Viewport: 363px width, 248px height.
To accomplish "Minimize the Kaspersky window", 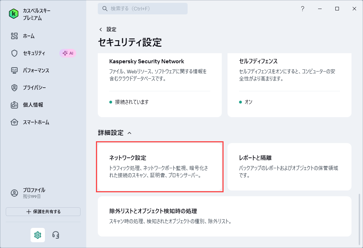I will coord(320,9).
